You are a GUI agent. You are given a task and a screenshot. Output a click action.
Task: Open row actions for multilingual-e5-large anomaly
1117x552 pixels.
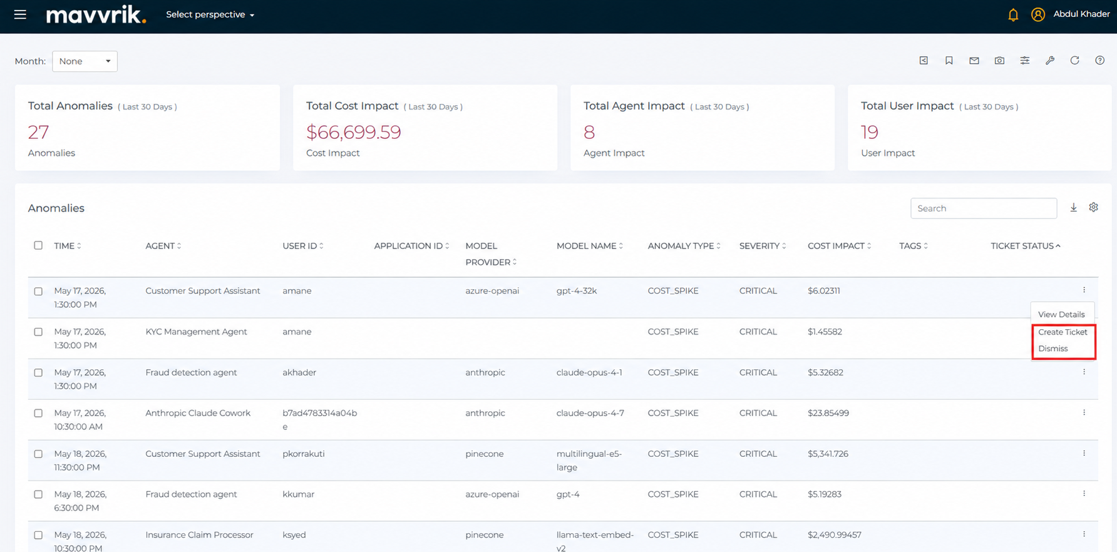1084,453
